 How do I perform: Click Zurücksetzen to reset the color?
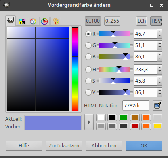(64, 146)
